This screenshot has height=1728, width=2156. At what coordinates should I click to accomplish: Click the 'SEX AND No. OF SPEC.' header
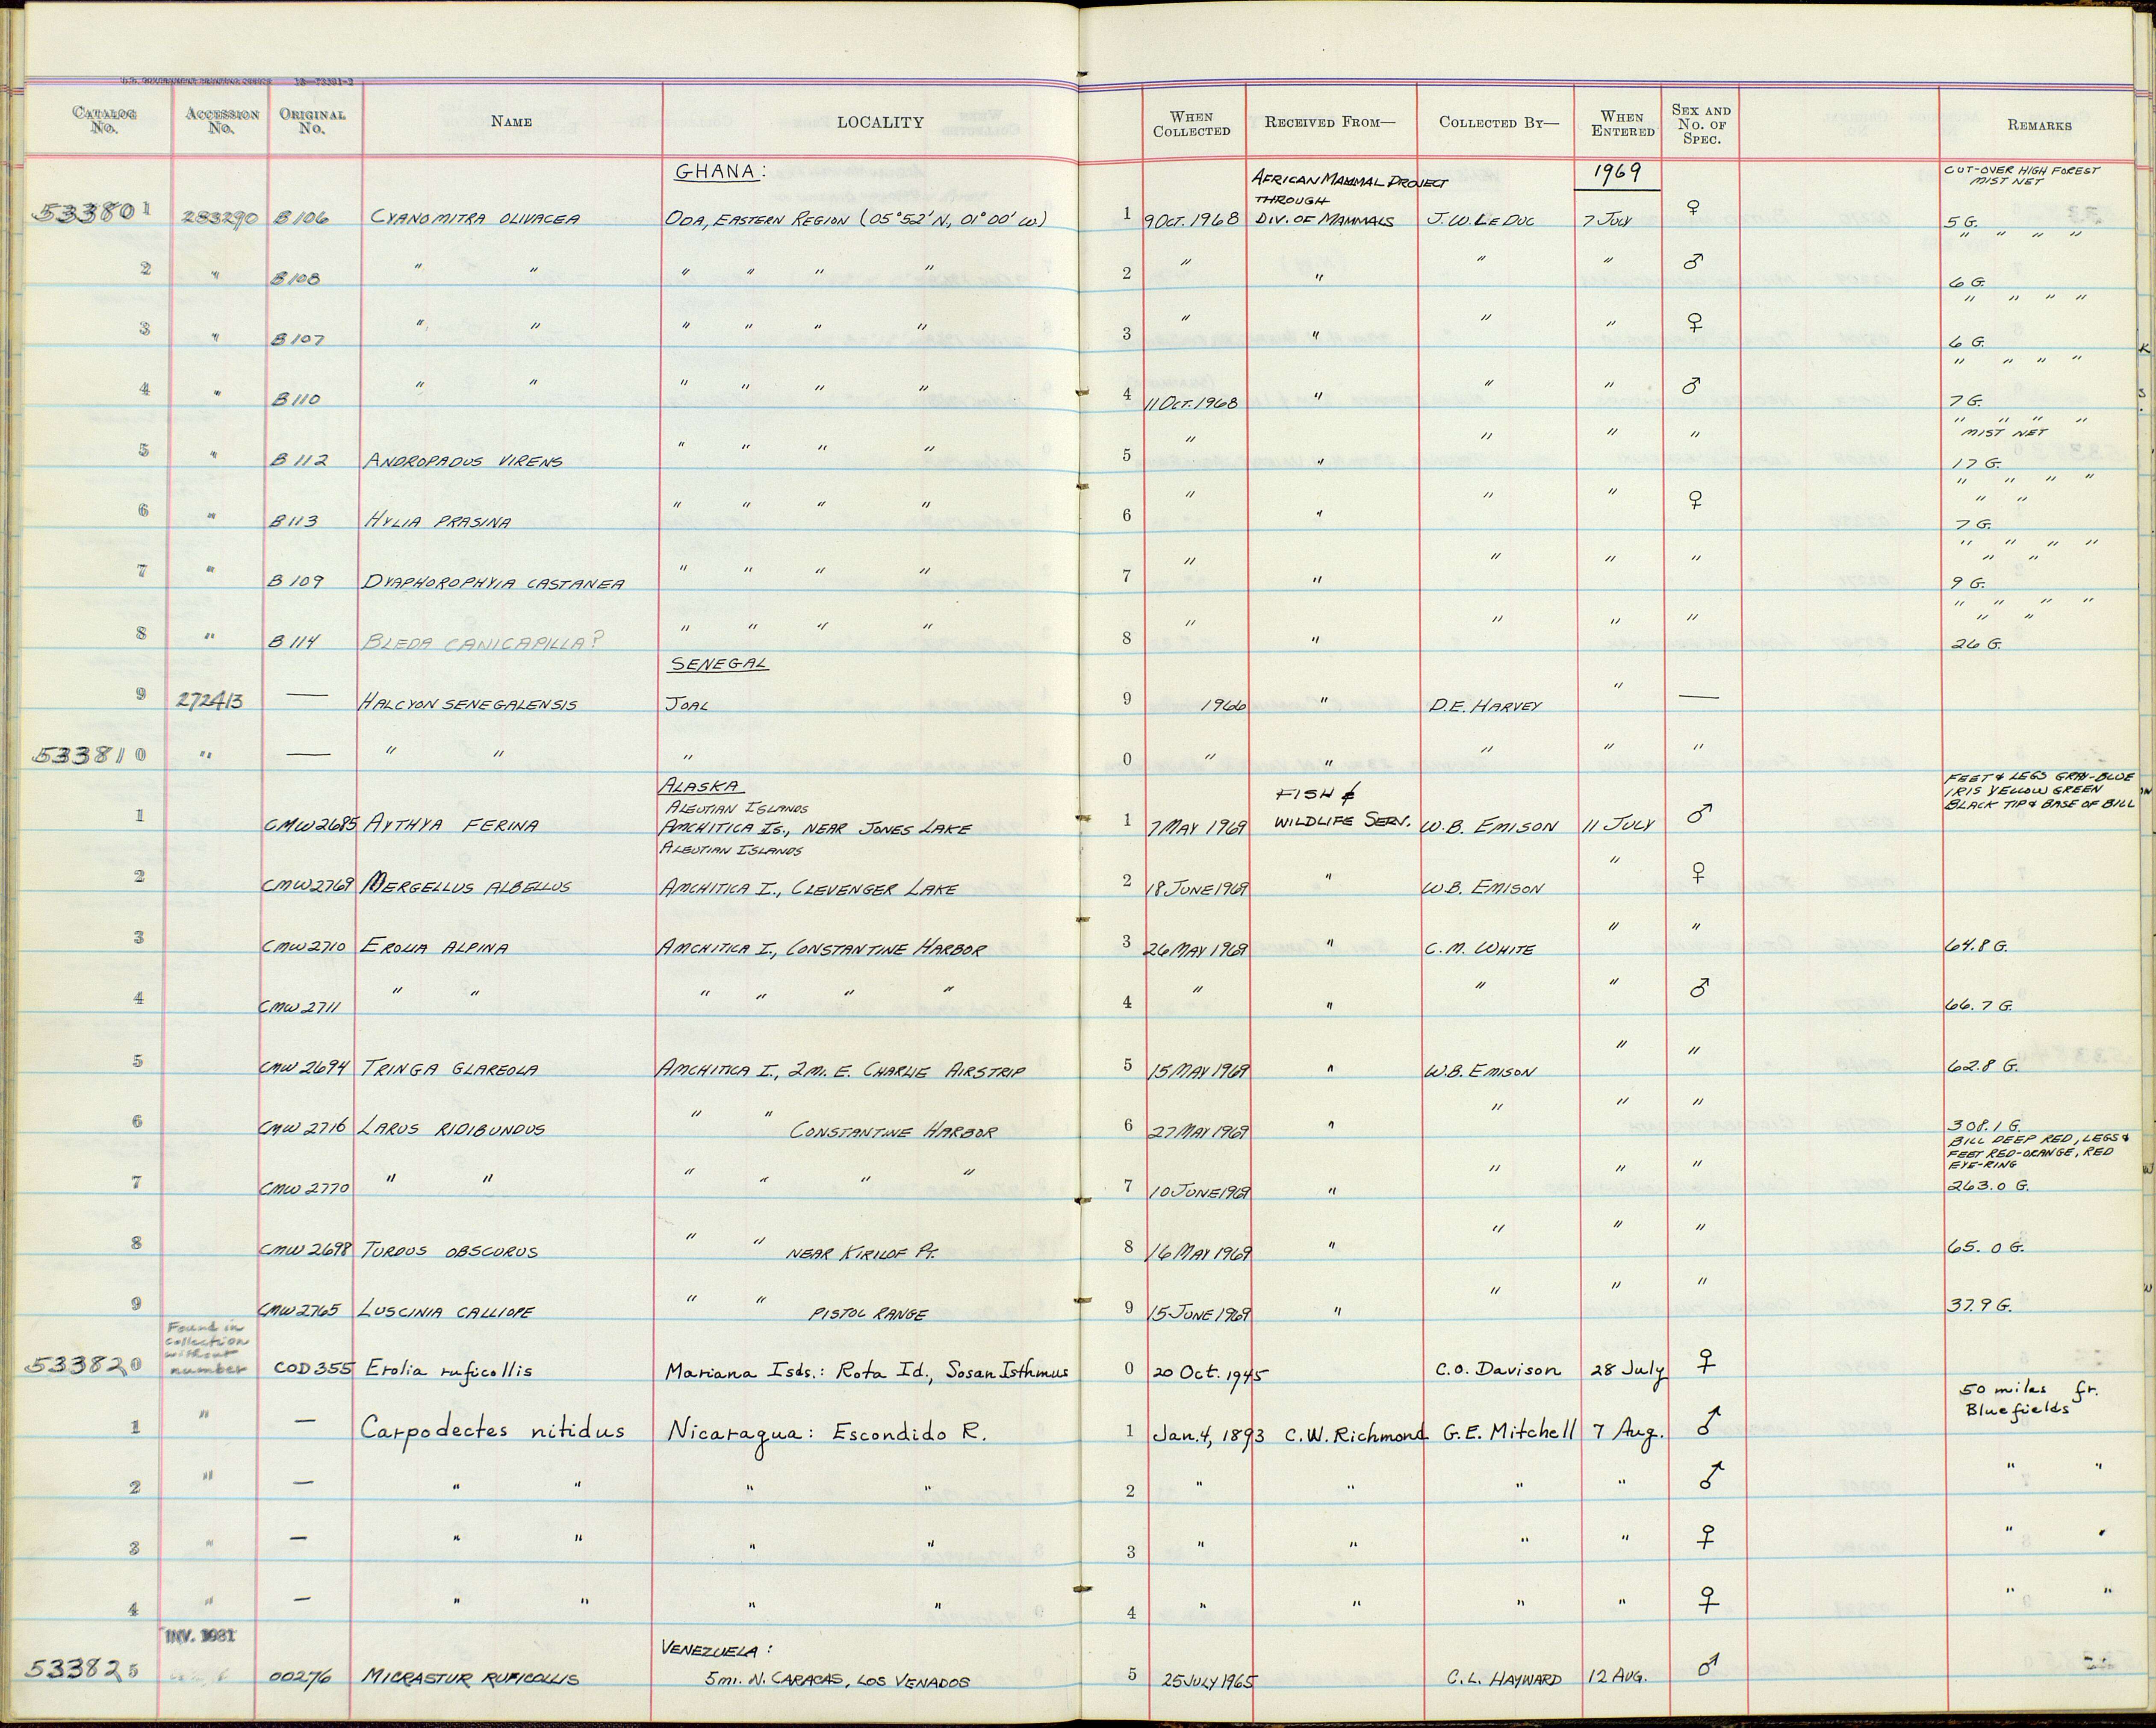pyautogui.click(x=1701, y=124)
